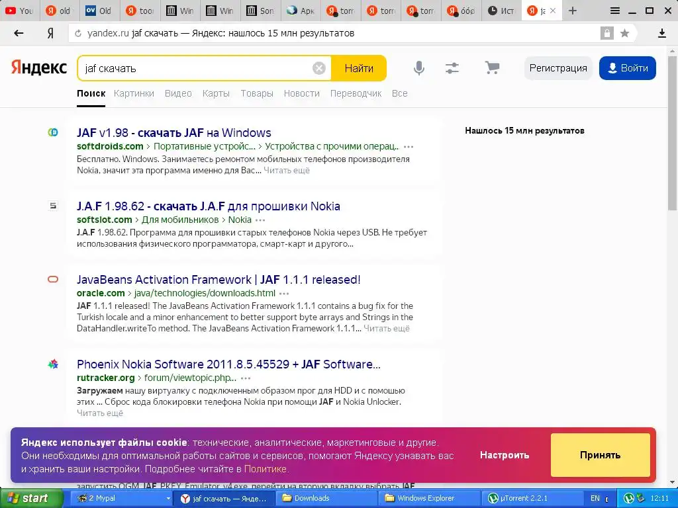
Task: Click rutracker.org domain link
Action: [x=106, y=378]
